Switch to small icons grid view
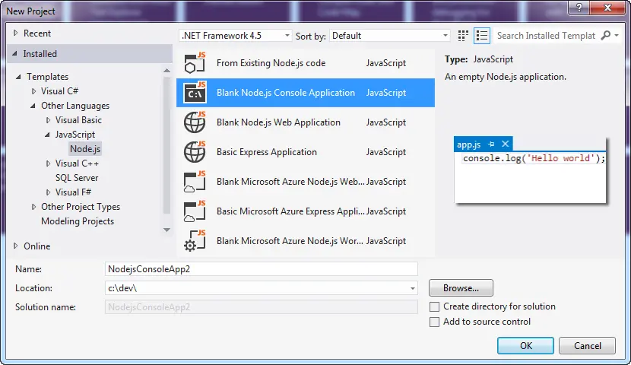Screen dimensions: 631x365 [x=463, y=36]
